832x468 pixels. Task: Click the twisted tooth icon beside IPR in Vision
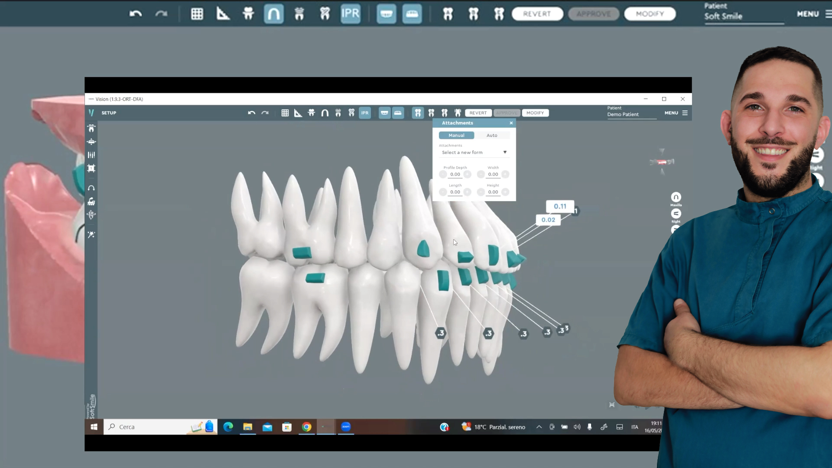351,113
